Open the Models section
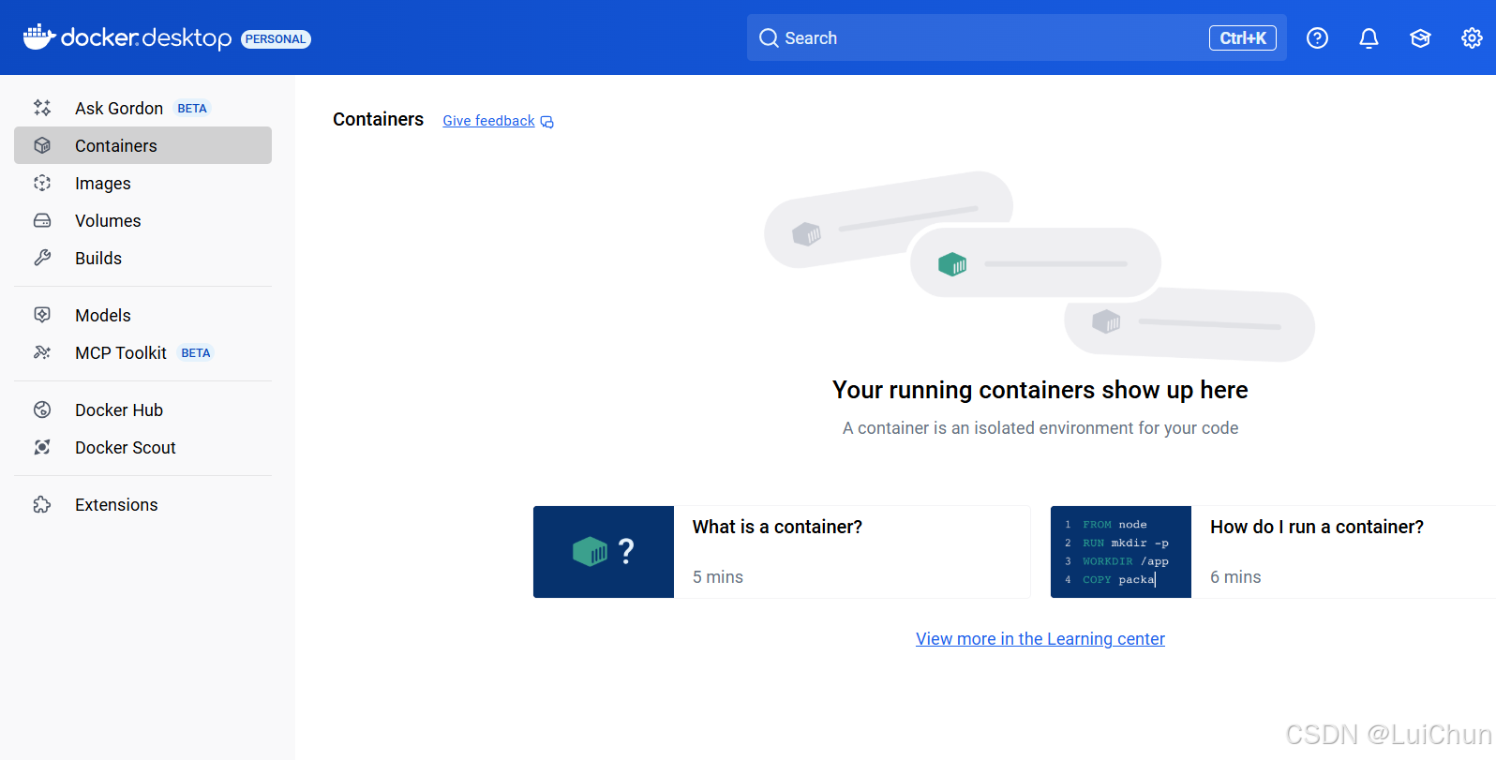Viewport: 1496px width, 760px height. coord(142,315)
